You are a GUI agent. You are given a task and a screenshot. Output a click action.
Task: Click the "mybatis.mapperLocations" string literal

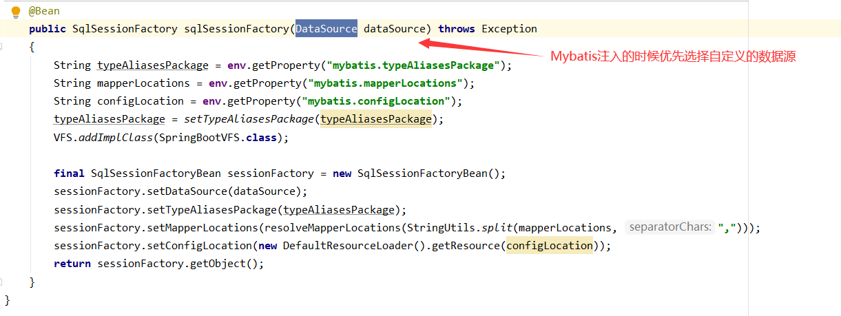386,83
